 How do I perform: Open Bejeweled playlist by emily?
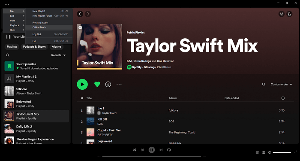[x=36, y=103]
